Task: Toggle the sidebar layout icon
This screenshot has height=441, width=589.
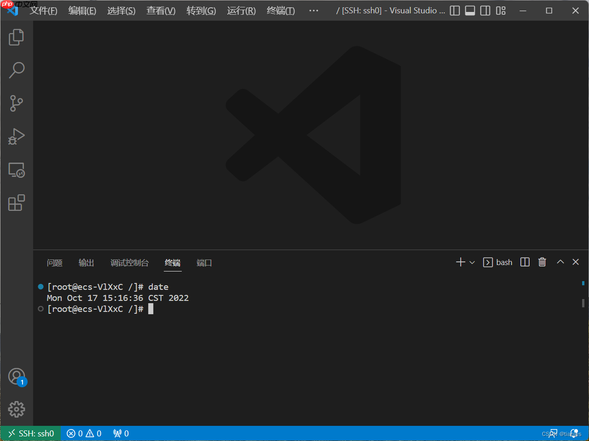Action: [455, 10]
